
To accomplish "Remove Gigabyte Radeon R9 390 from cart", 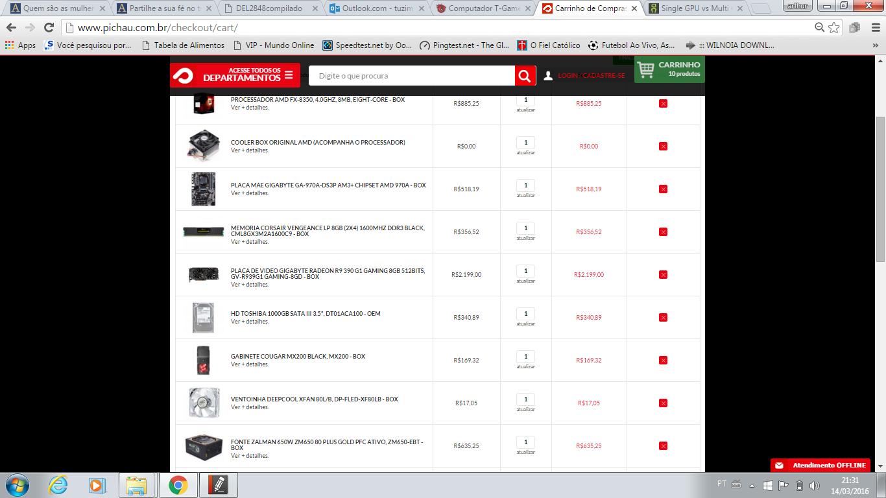I will 663,275.
